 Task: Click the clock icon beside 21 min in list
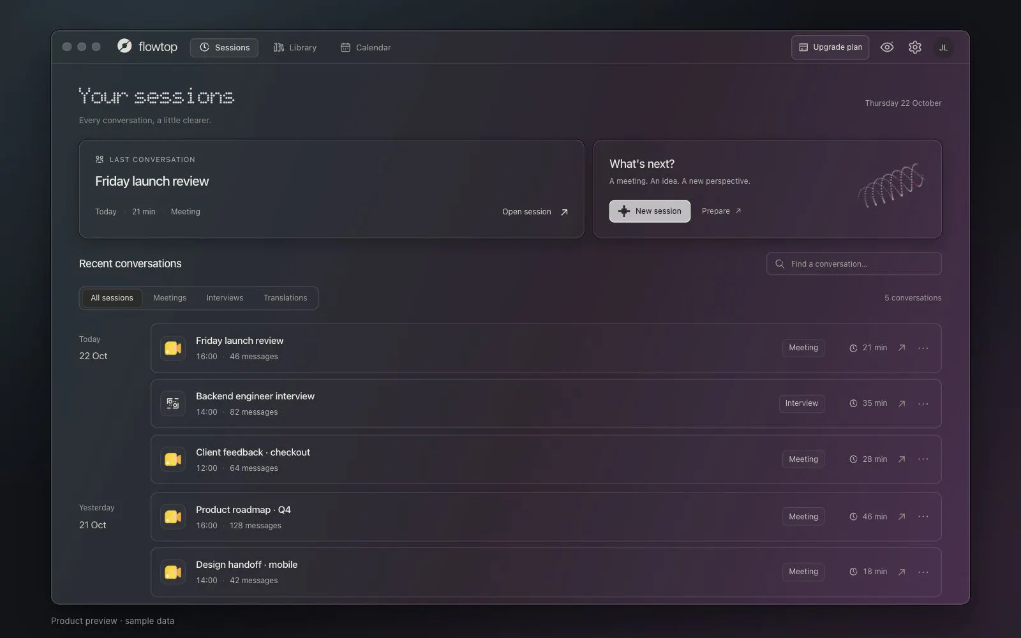[853, 348]
